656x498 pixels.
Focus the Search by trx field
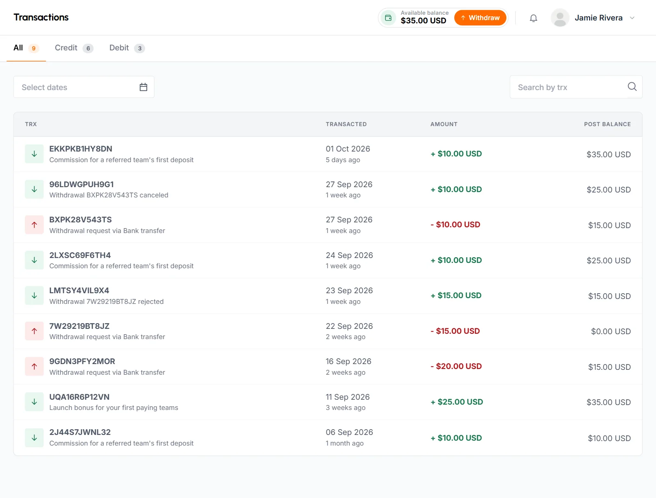[576, 87]
